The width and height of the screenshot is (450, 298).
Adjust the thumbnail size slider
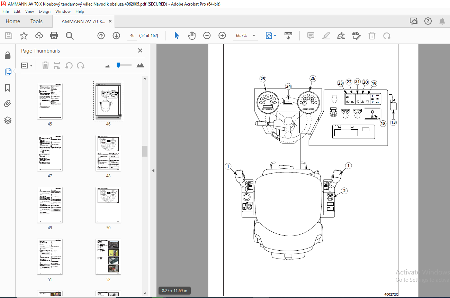pos(118,65)
